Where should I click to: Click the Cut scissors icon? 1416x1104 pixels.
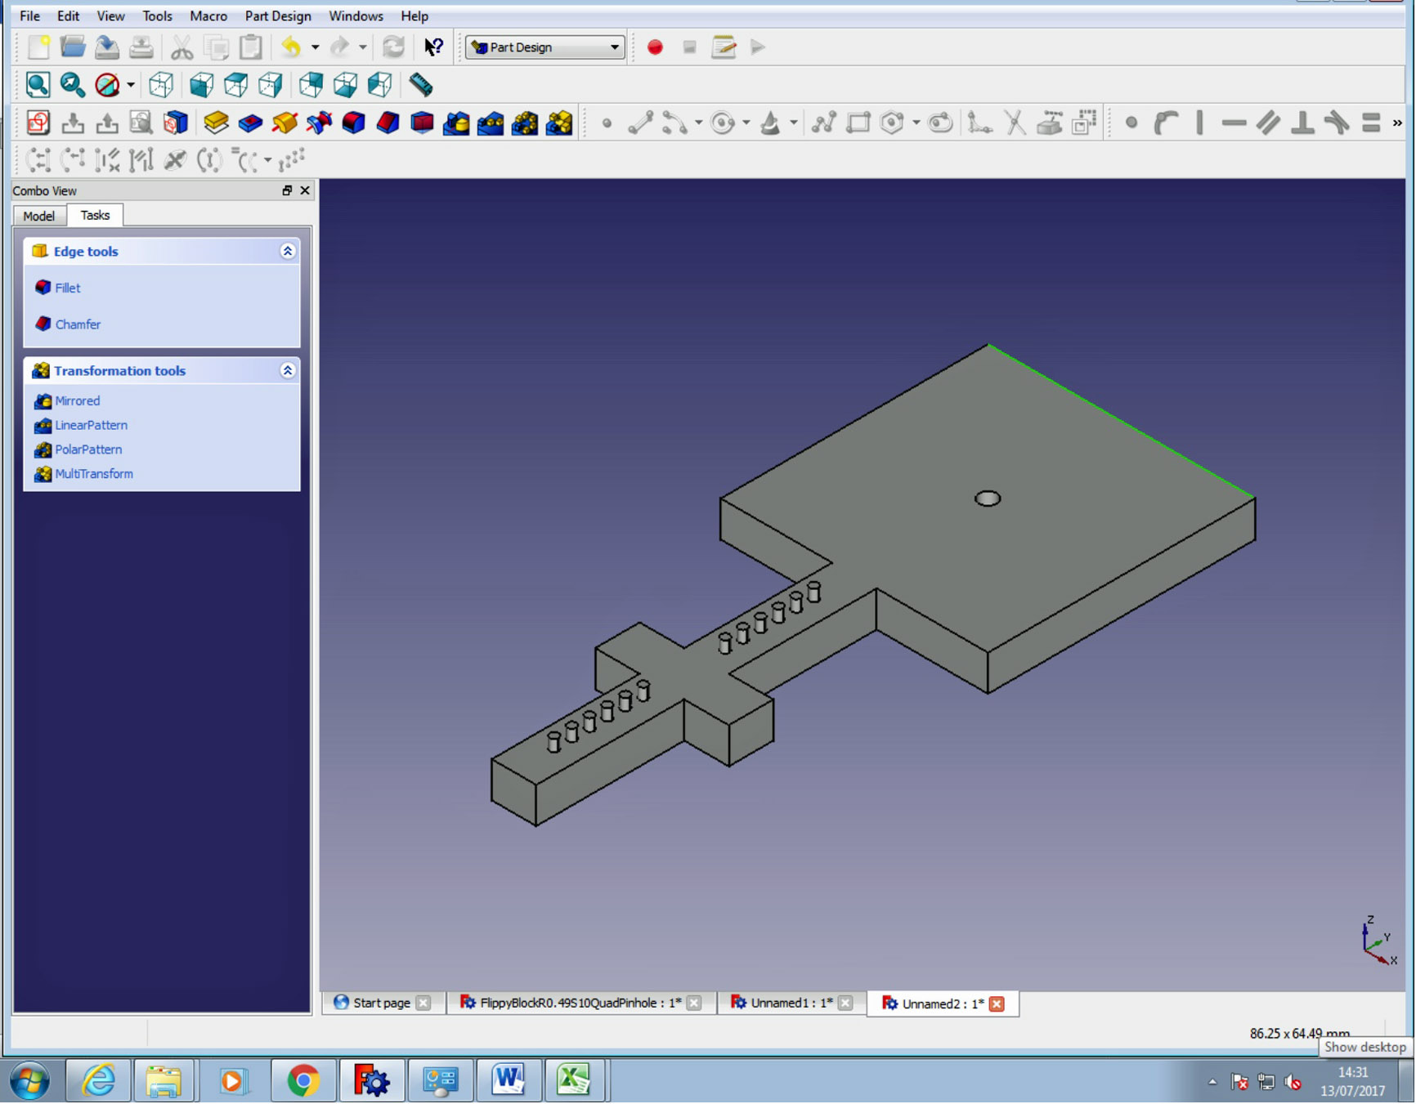(181, 47)
